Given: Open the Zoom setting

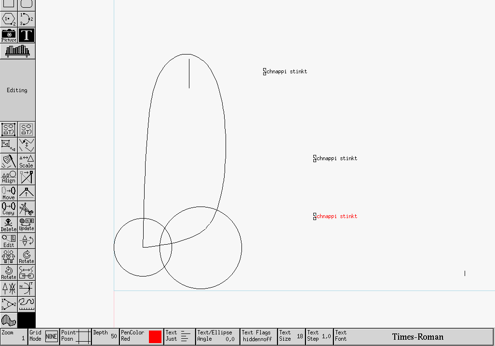Looking at the screenshot, I should point(14,337).
